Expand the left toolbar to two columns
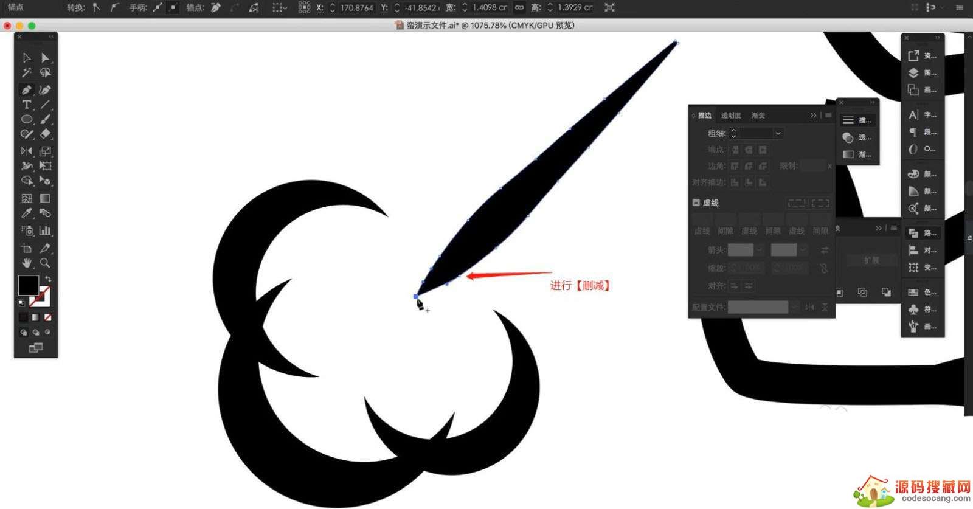This screenshot has height=509, width=973. click(51, 36)
